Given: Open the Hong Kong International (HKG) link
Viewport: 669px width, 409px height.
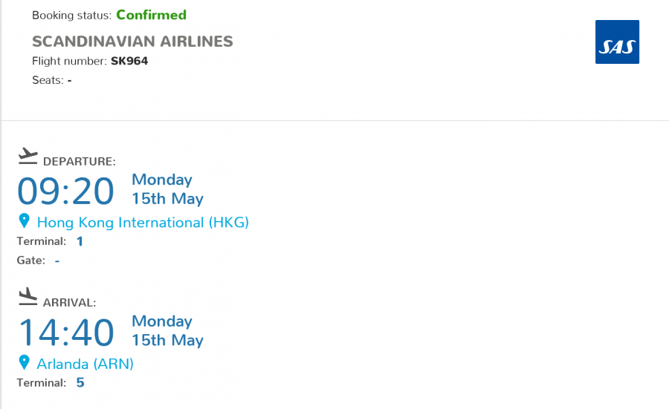Looking at the screenshot, I should tap(143, 222).
